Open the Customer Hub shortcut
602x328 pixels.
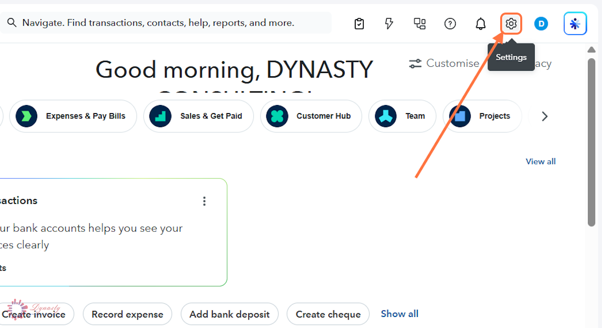(311, 116)
